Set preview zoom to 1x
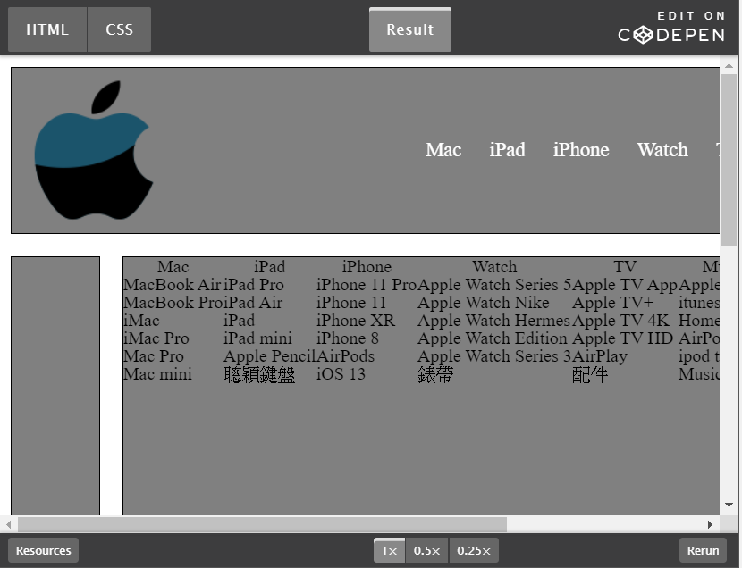 point(389,550)
